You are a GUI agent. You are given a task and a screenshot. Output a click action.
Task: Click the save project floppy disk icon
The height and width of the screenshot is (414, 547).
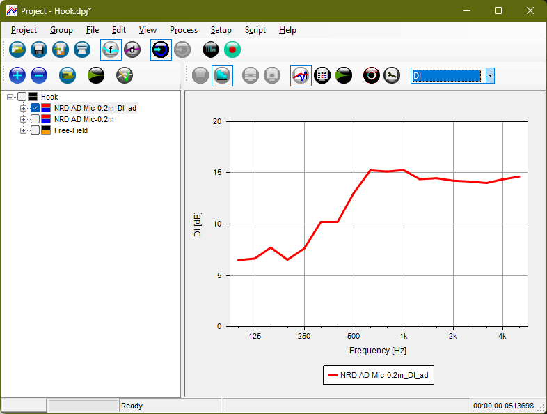click(x=39, y=49)
